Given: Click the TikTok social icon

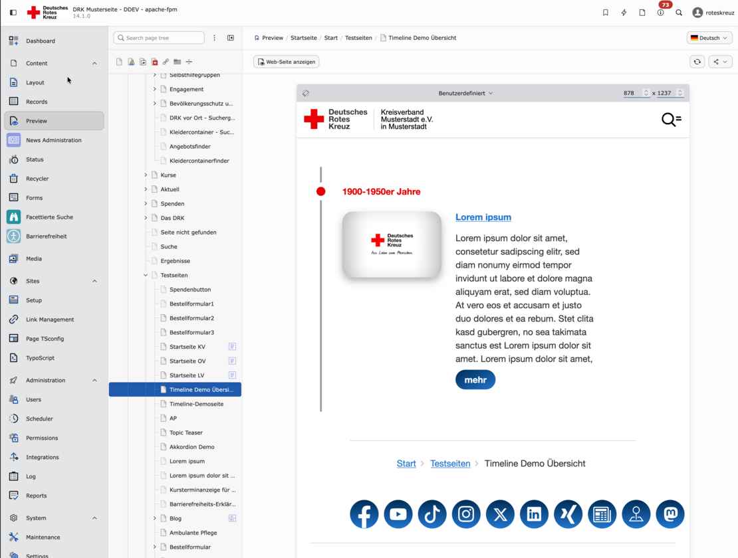Looking at the screenshot, I should (x=432, y=514).
